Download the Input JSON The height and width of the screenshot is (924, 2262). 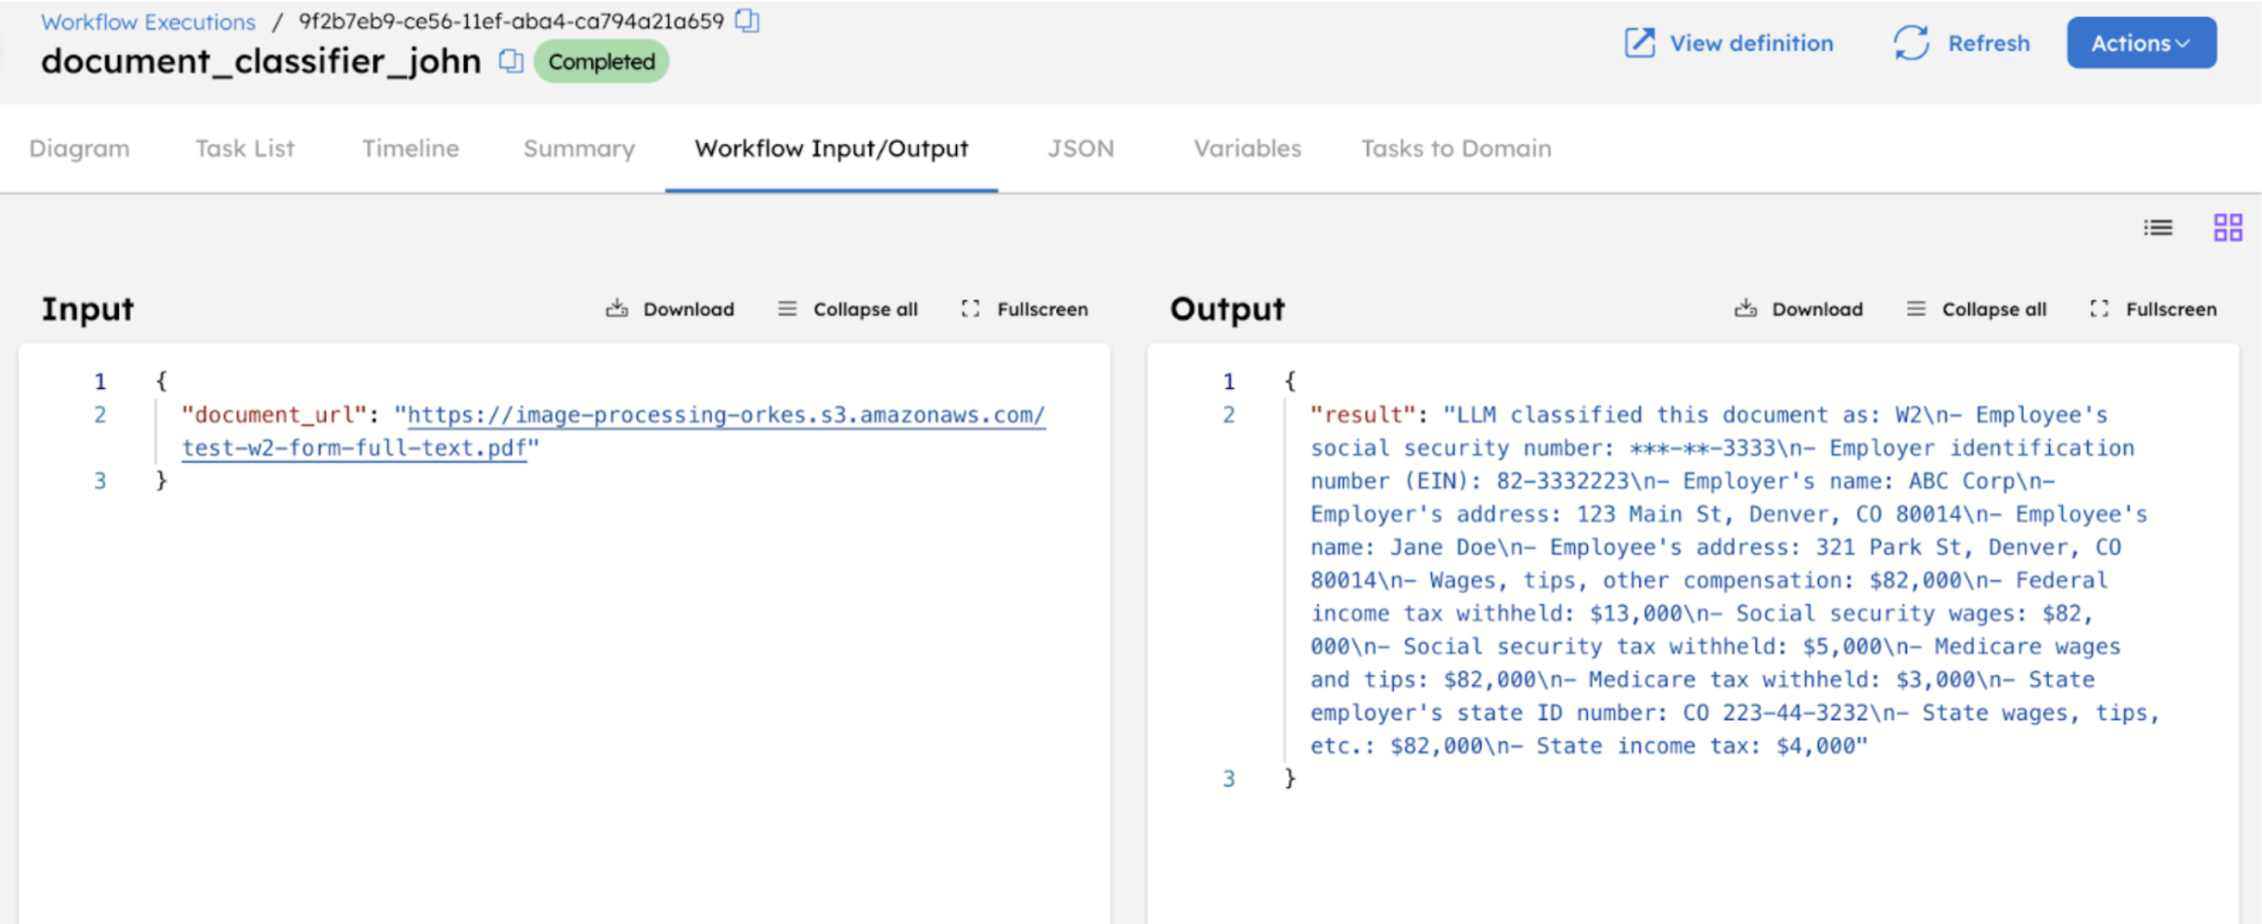[670, 309]
